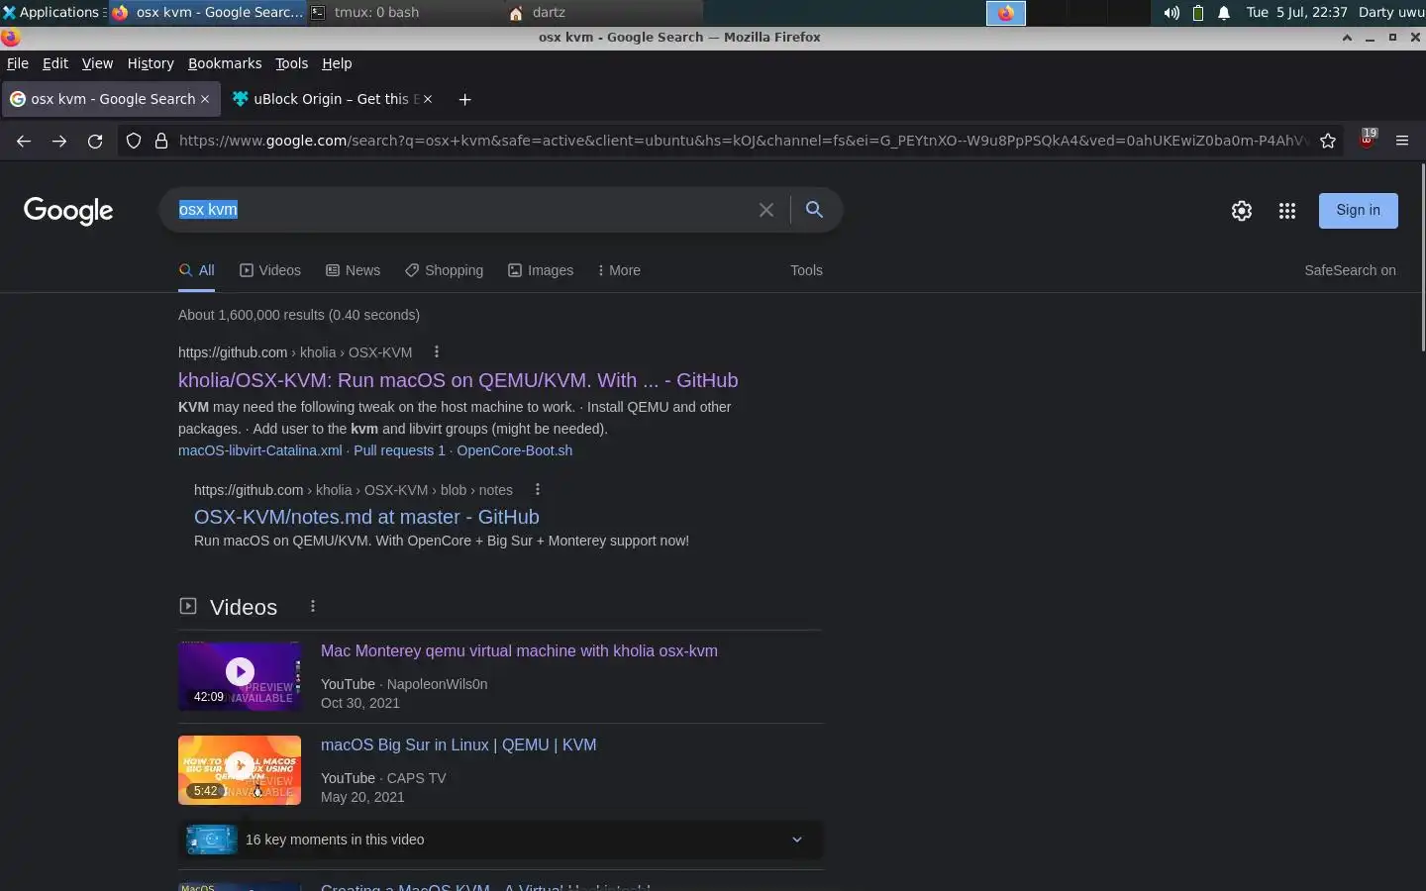The height and width of the screenshot is (891, 1426).
Task: Open the More search filter dropdown
Action: pyautogui.click(x=619, y=270)
